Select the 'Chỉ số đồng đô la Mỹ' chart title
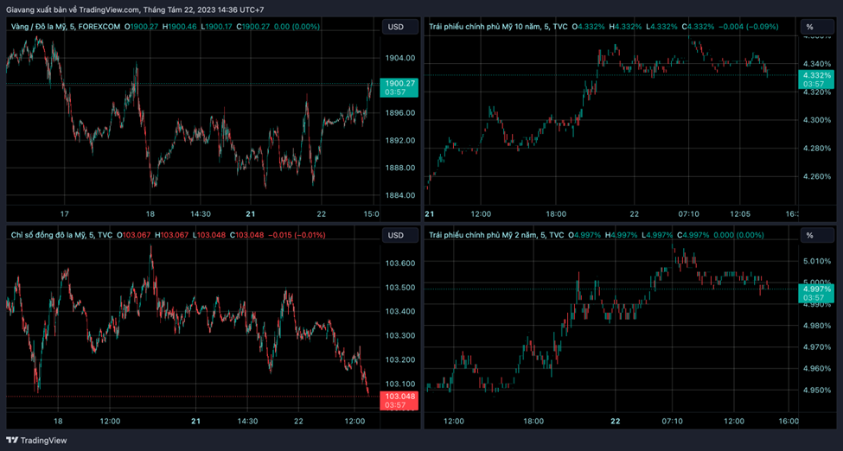The image size is (843, 451). click(x=47, y=235)
